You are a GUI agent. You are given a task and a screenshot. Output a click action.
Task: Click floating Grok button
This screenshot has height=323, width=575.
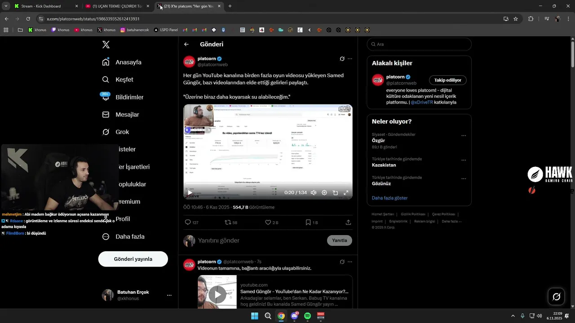[x=556, y=297]
